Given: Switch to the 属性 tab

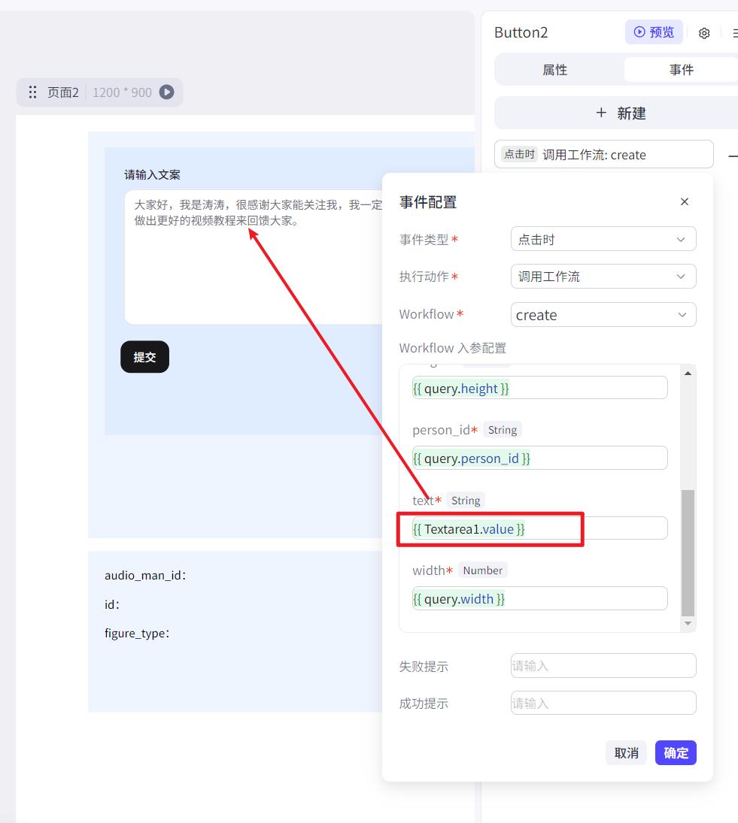Looking at the screenshot, I should point(555,70).
